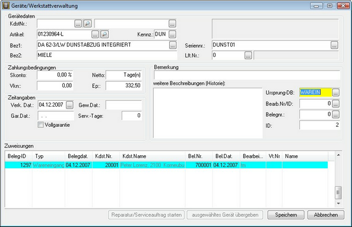
Task: Click the Skonto percentage field
Action: (55, 75)
